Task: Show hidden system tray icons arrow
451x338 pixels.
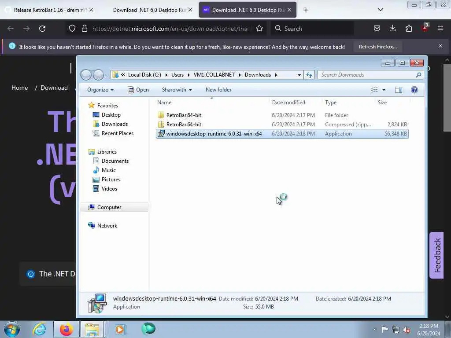Action: [x=374, y=330]
